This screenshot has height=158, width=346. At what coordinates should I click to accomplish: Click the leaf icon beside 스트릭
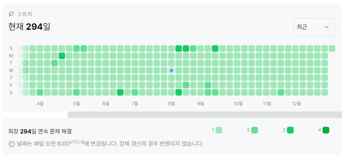tap(11, 14)
